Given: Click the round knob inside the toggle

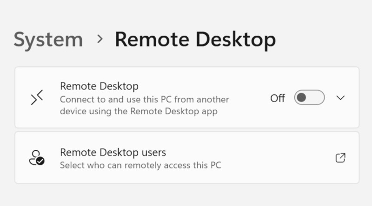Looking at the screenshot, I should coord(302,98).
